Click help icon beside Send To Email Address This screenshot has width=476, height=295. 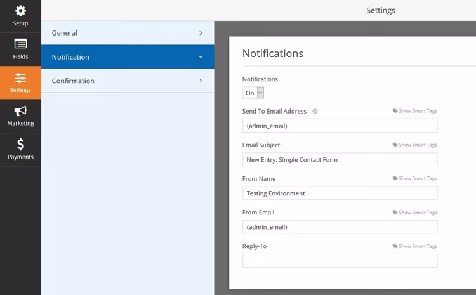click(x=315, y=112)
